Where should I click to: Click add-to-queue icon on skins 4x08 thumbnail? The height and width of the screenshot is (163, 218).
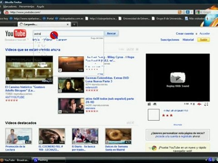(60, 112)
